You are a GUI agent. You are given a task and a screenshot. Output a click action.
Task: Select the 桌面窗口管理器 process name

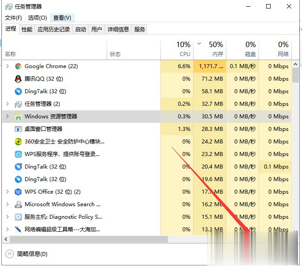(x=43, y=129)
